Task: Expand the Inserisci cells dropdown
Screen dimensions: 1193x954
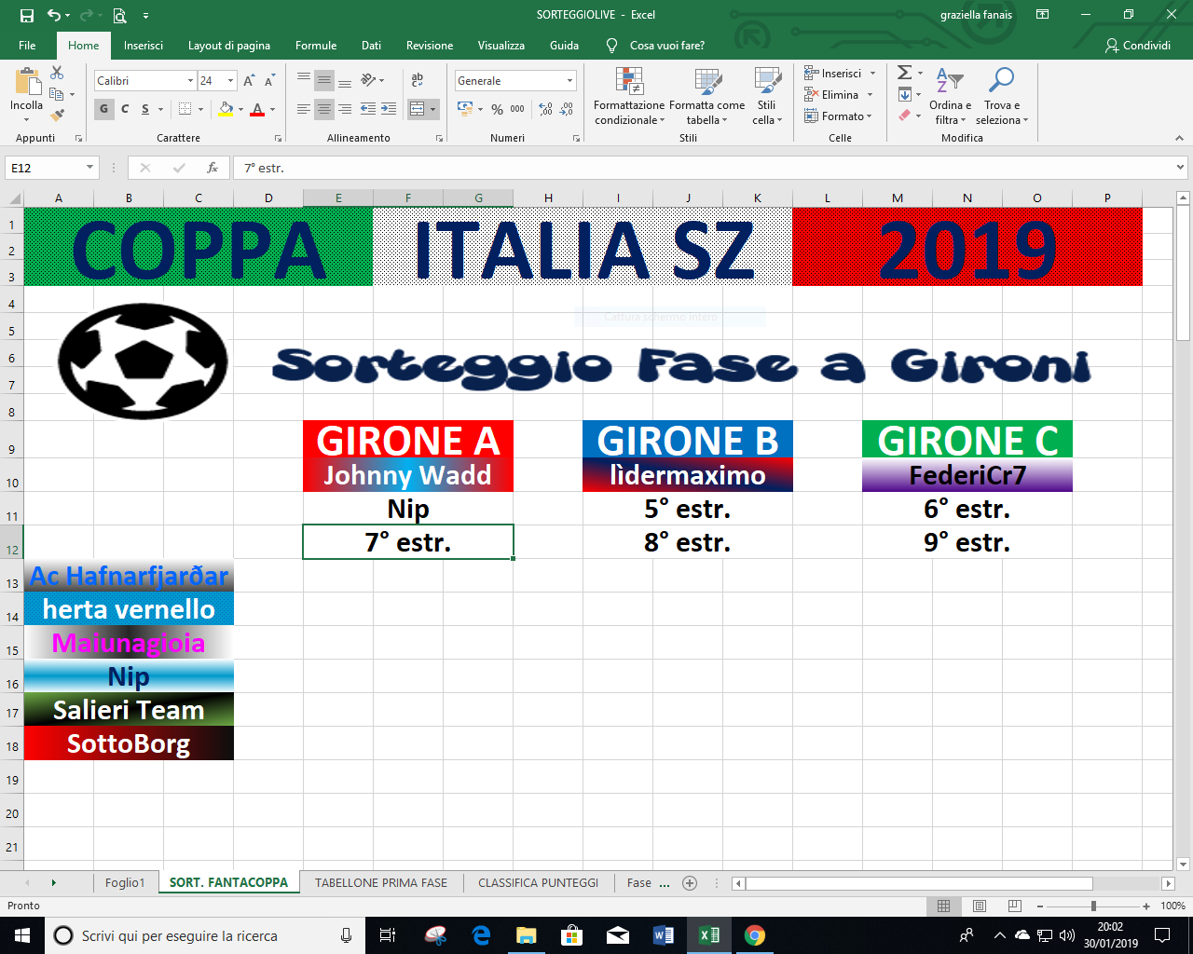Action: coord(873,74)
